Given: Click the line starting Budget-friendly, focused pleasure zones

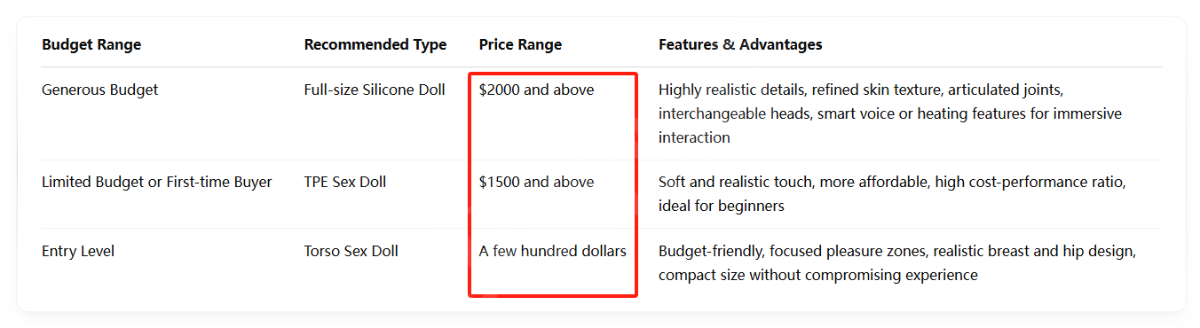Looking at the screenshot, I should point(897,251).
